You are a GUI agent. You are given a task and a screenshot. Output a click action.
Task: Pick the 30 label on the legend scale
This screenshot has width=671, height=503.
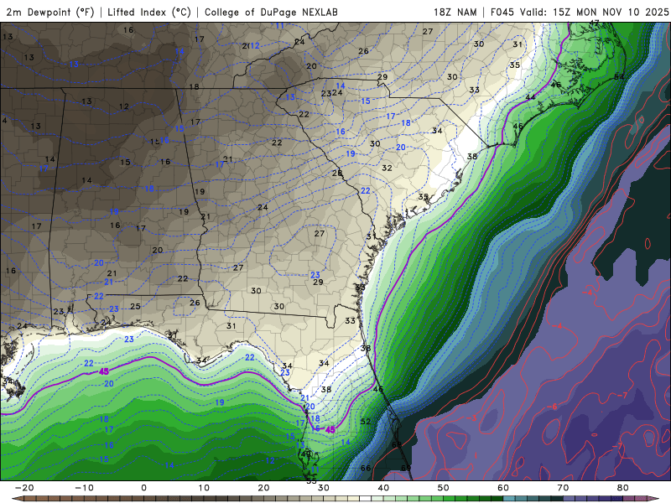point(324,488)
